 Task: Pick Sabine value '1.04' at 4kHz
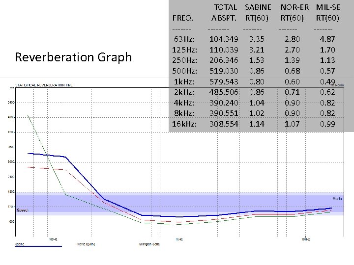pyautogui.click(x=257, y=103)
